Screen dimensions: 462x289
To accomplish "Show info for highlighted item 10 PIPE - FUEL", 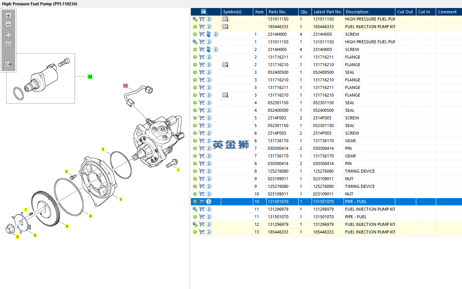I will (x=209, y=202).
